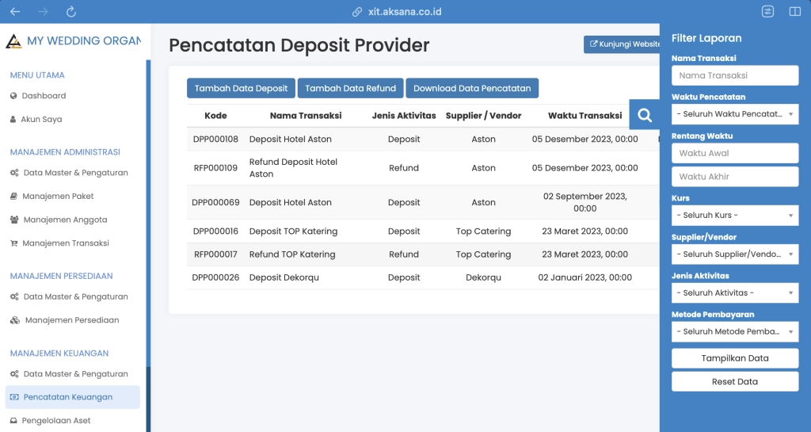Open the Kurs dropdown filter

[734, 216]
